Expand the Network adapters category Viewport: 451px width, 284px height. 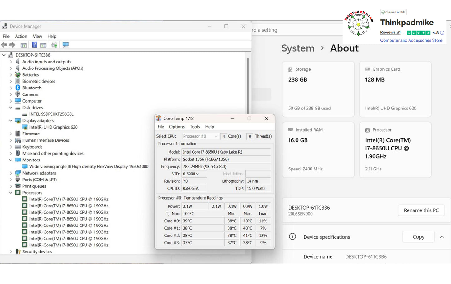(11, 173)
